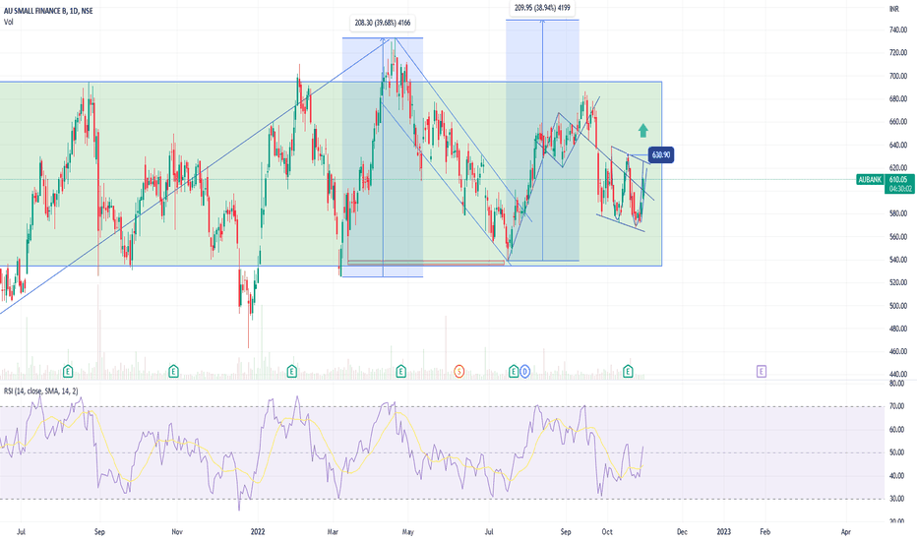Open the green earnings marker nearest the Oct date
Screen dimensions: 917x541
[x=628, y=371]
